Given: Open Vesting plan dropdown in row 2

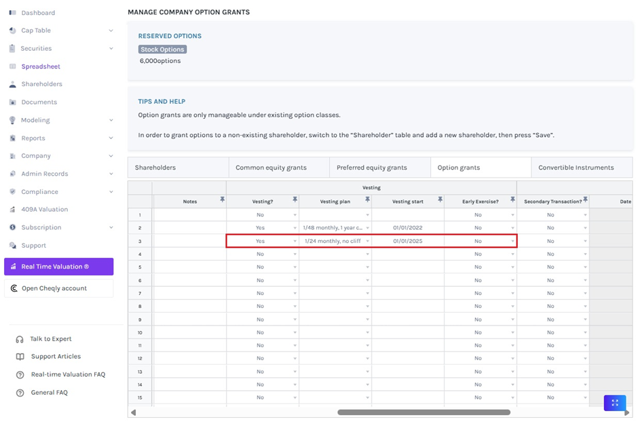Looking at the screenshot, I should tap(367, 228).
